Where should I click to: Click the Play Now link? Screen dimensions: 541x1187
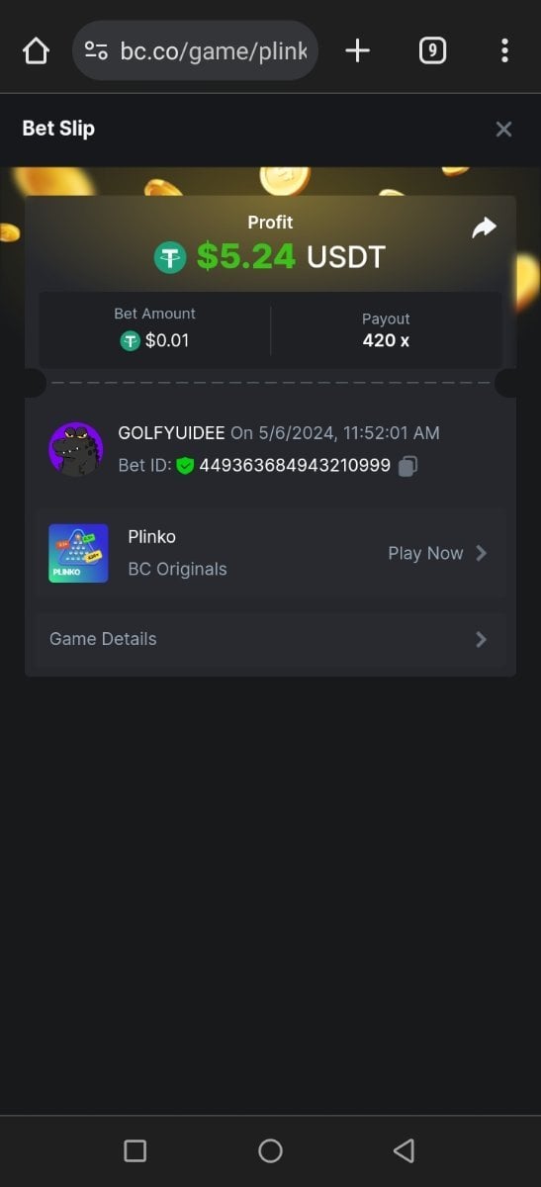tap(425, 553)
